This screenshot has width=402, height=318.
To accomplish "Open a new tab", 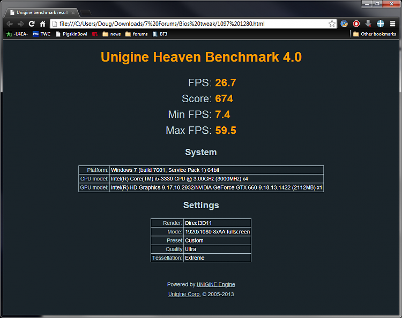I will pos(85,12).
